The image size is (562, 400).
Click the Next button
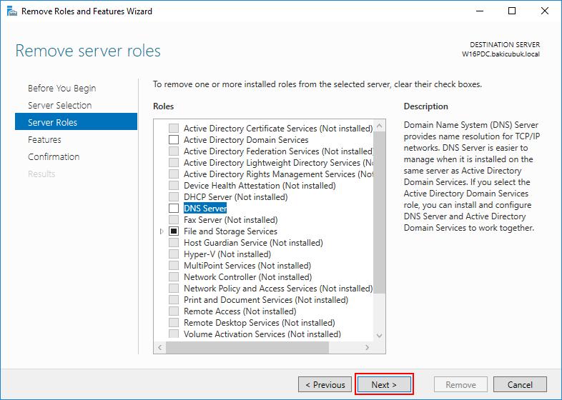384,384
